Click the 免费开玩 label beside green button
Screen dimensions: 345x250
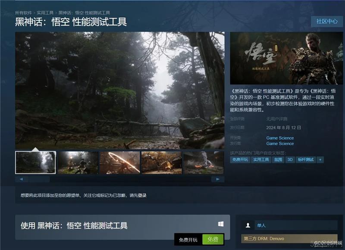pyautogui.click(x=188, y=240)
